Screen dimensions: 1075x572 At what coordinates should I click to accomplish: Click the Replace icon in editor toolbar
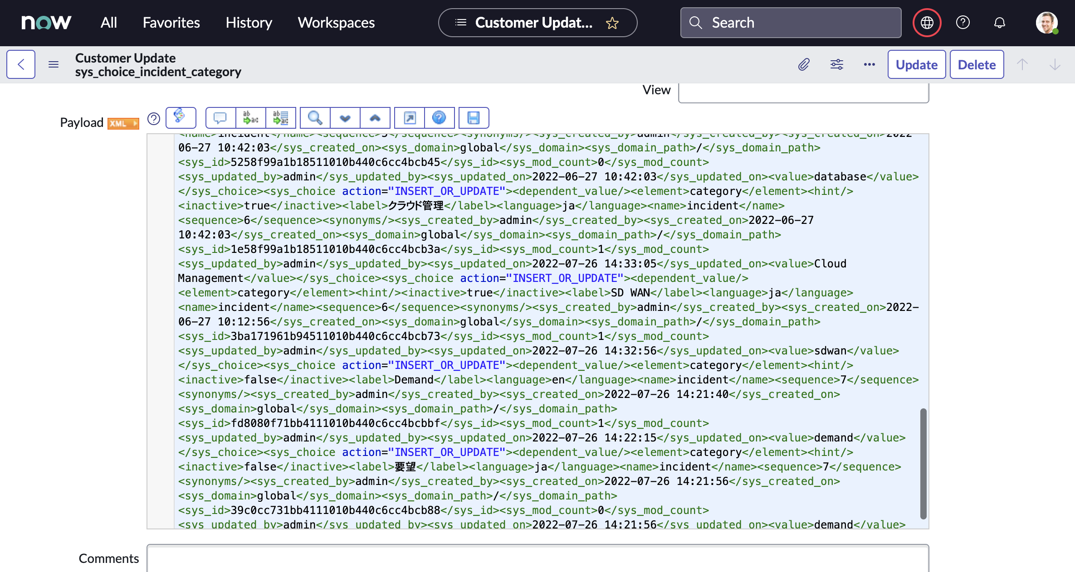coord(250,118)
